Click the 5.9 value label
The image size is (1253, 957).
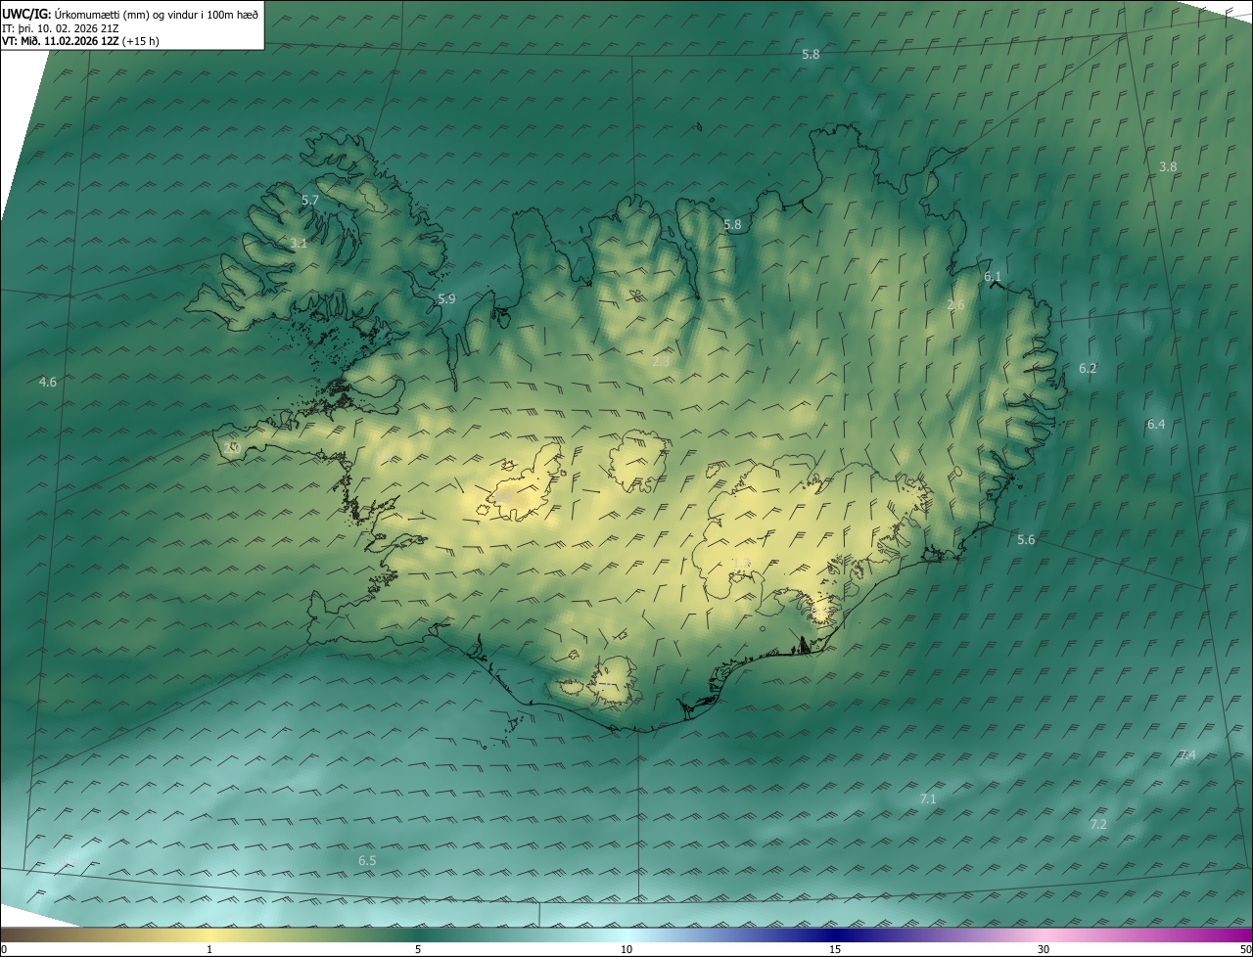pyautogui.click(x=446, y=299)
